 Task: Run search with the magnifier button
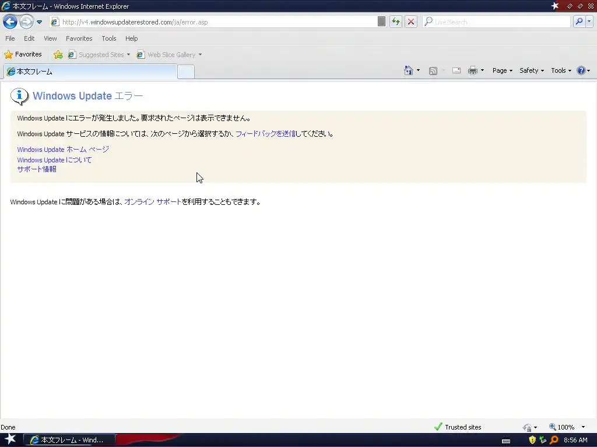(x=579, y=22)
